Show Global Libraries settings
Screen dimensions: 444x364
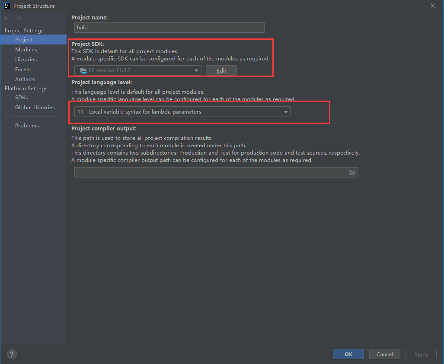[35, 108]
